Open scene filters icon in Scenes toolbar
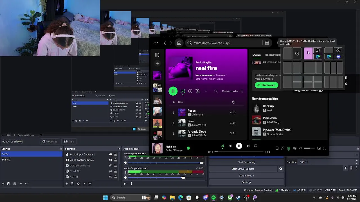 pyautogui.click(x=15, y=184)
